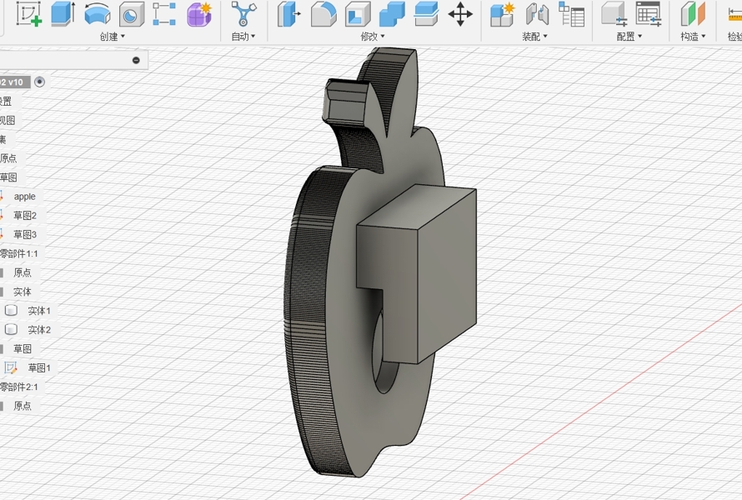Open the configuration table icon
This screenshot has height=500, width=742.
point(649,13)
